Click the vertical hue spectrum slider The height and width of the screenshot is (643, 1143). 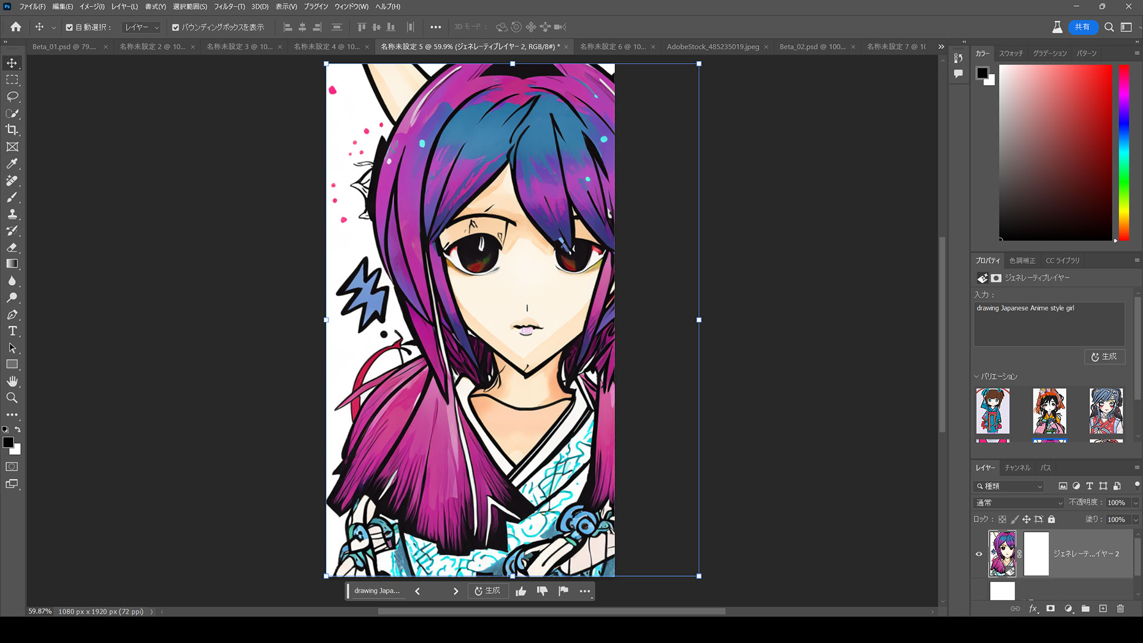(x=1124, y=152)
